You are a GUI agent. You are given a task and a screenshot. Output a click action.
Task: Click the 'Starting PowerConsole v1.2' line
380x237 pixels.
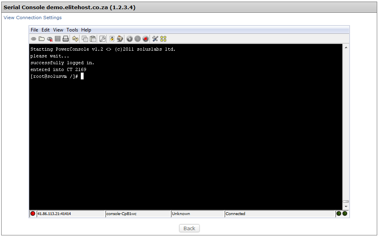tap(103, 49)
